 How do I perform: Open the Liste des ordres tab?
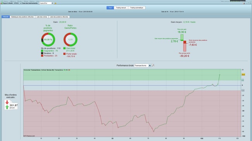(42, 17)
